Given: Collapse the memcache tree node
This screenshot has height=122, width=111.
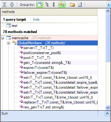Looking at the screenshot, I should (3, 38).
